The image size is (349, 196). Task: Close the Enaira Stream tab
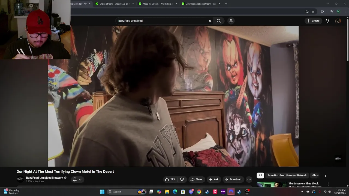[x=133, y=4]
